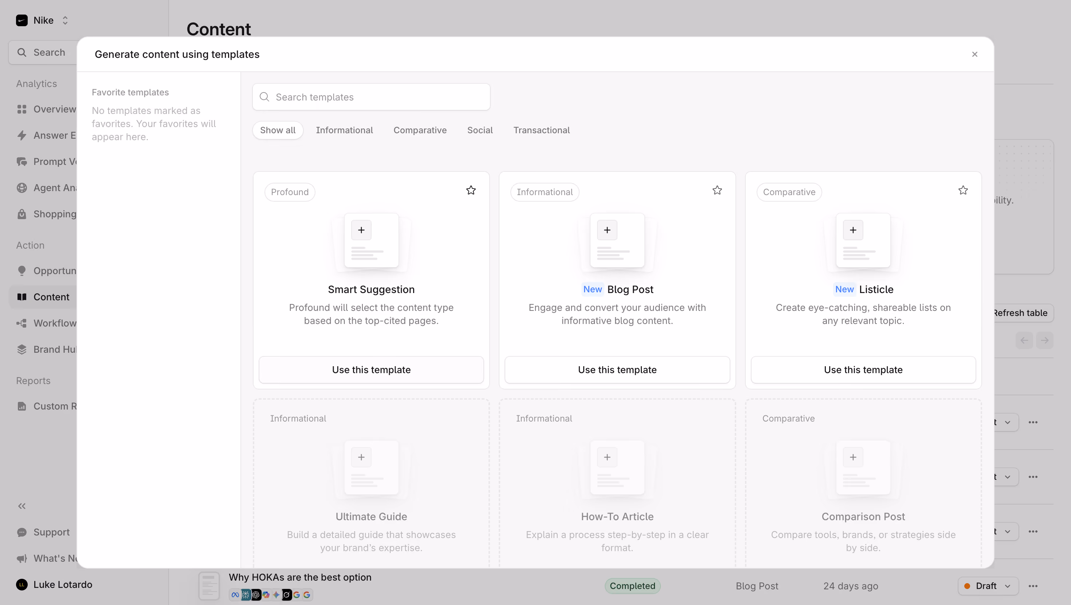Open the Nike workspace switcher

42,20
